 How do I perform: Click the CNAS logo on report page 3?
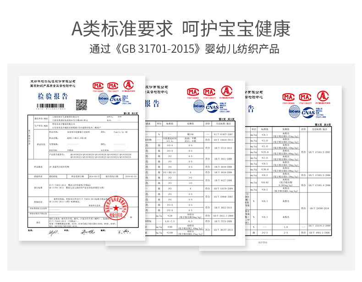(308, 112)
